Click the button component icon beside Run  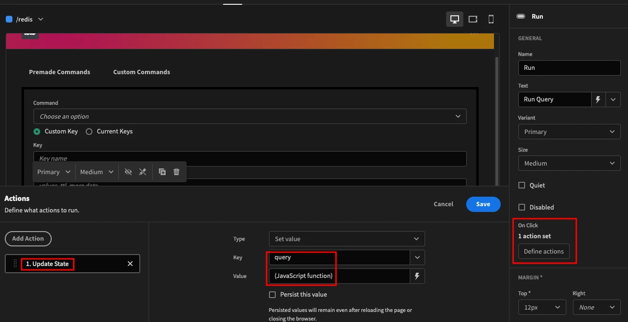pos(521,16)
